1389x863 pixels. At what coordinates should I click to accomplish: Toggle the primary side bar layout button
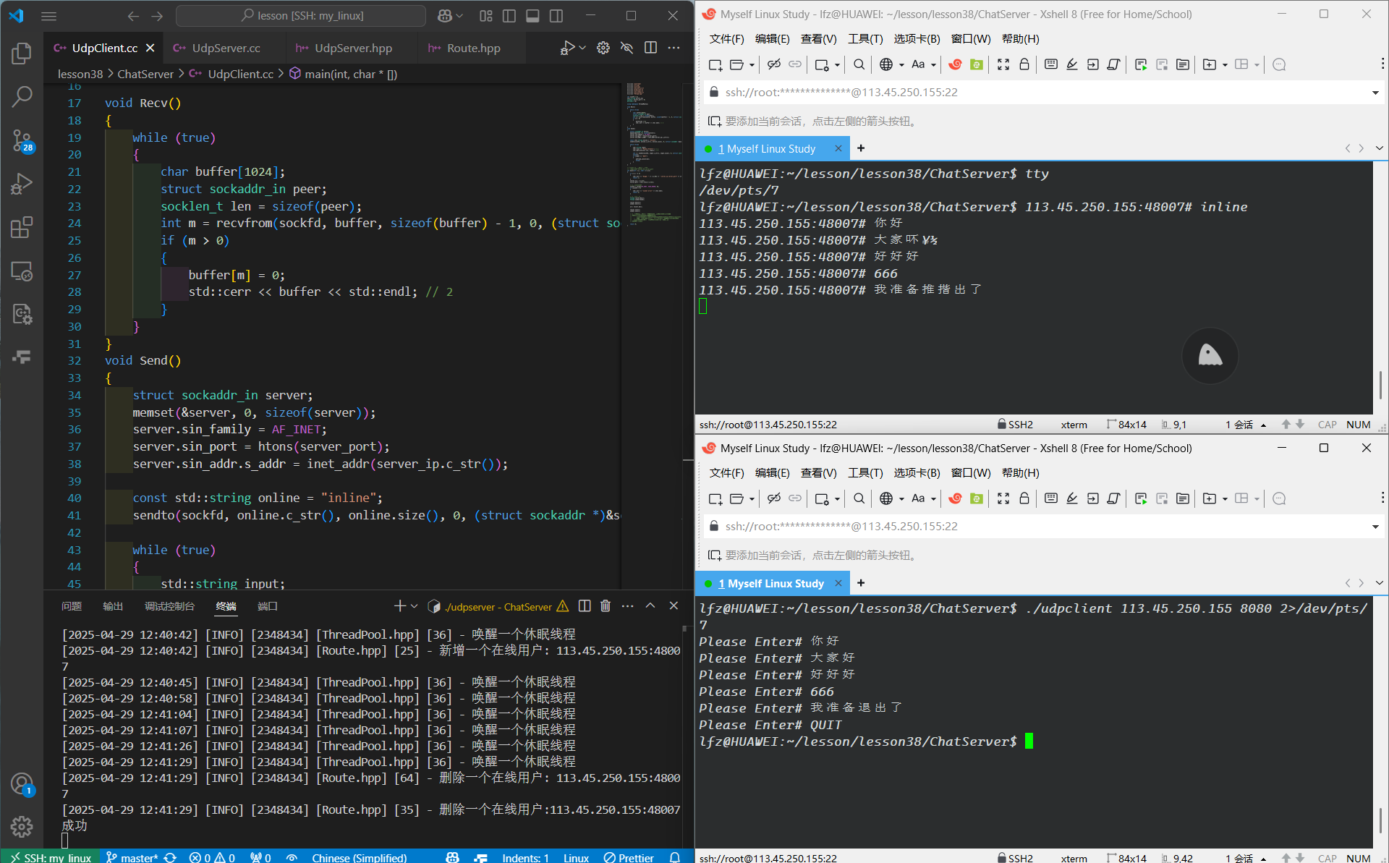click(509, 15)
